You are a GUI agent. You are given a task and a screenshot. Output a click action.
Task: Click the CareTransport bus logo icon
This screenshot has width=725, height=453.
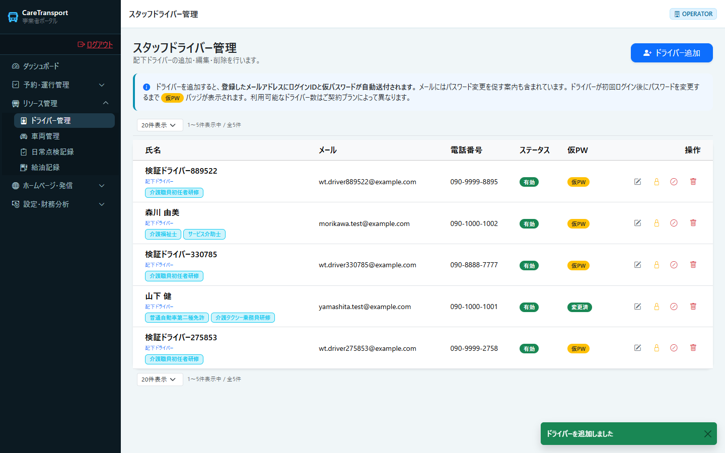(13, 17)
